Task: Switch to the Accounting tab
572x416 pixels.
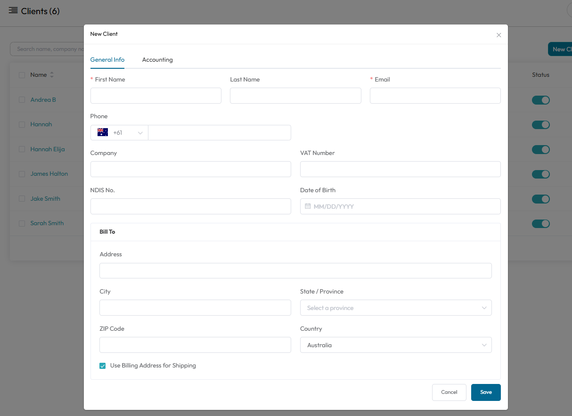Action: coord(157,60)
